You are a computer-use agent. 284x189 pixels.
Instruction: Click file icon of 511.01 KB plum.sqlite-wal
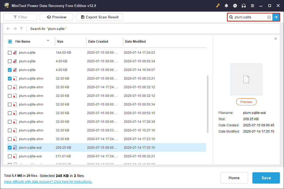point(15,156)
